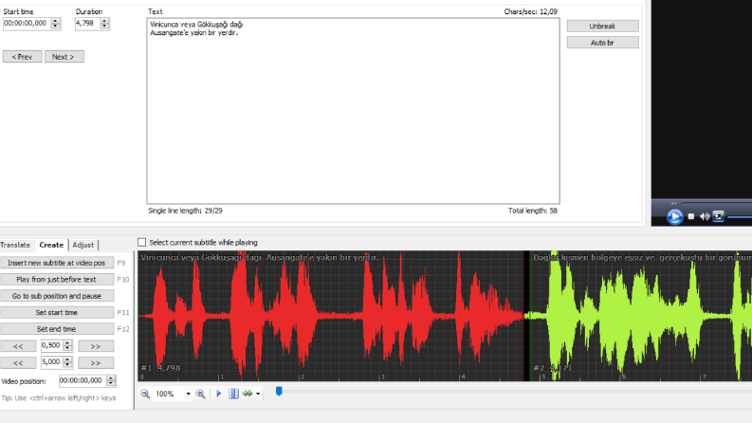
Task: Click into the Duration field
Action: point(87,24)
